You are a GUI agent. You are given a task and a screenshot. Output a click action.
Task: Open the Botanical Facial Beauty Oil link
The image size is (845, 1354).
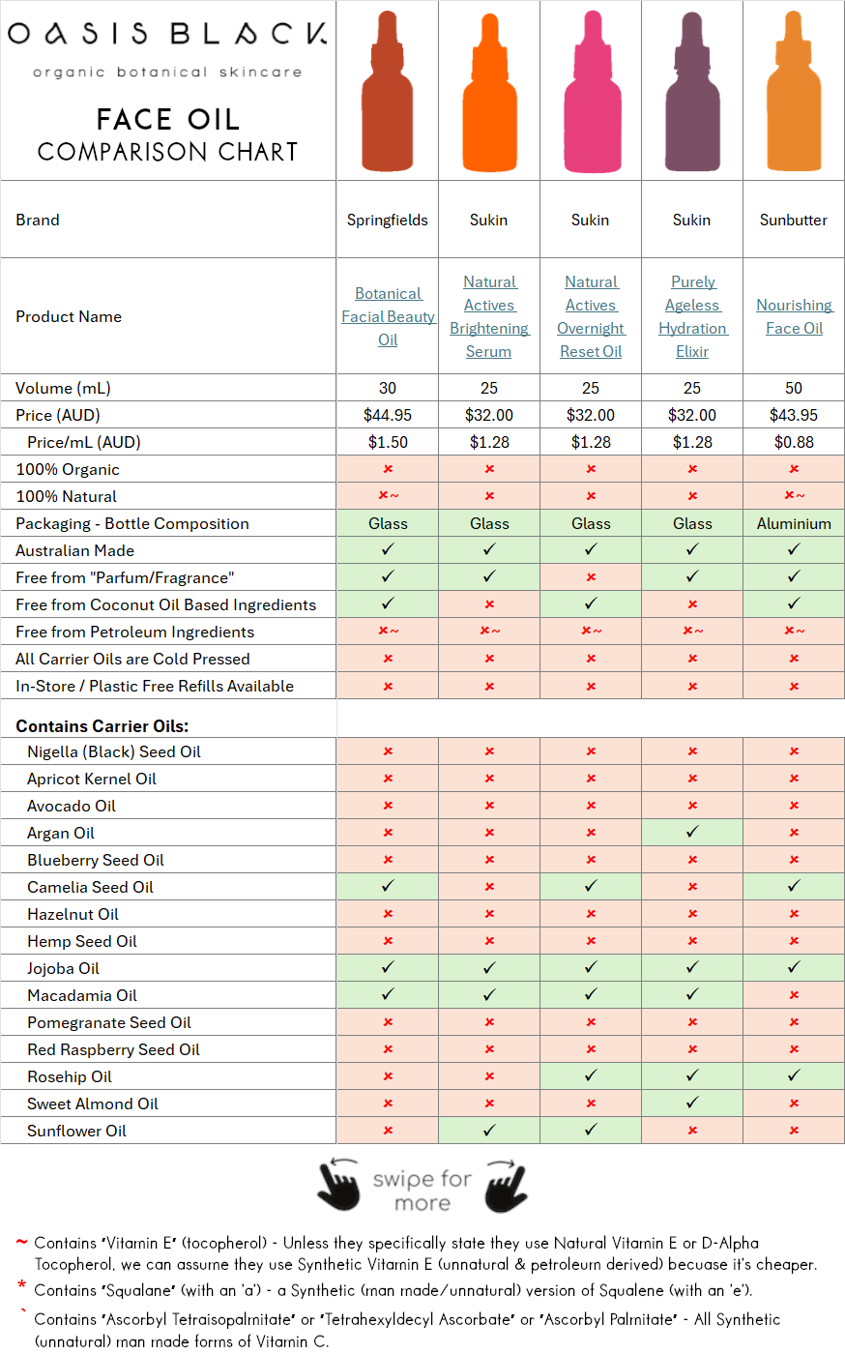coord(388,316)
